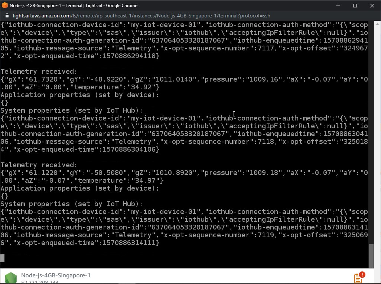
Task: Click the green Node.js instance icon
Action: click(x=11, y=278)
